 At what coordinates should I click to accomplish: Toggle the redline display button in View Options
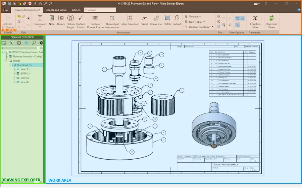[x=237, y=25]
